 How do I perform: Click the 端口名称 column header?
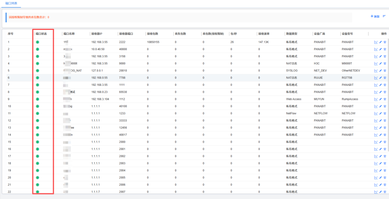pos(69,34)
